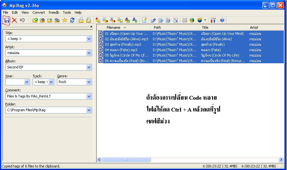Open Options via the tools icon
This screenshot has width=287, height=170.
(x=213, y=20)
